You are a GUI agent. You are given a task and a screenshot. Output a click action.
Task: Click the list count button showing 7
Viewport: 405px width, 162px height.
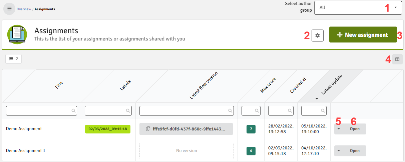pyautogui.click(x=13, y=59)
